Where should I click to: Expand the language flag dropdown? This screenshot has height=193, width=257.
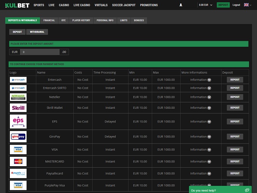247,5
